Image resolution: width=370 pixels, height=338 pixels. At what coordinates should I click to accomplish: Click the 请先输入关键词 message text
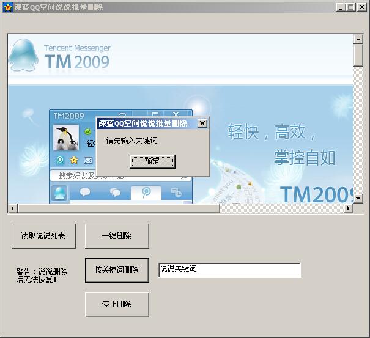point(132,141)
